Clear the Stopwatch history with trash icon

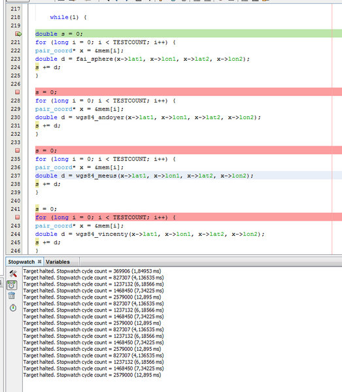[12, 295]
